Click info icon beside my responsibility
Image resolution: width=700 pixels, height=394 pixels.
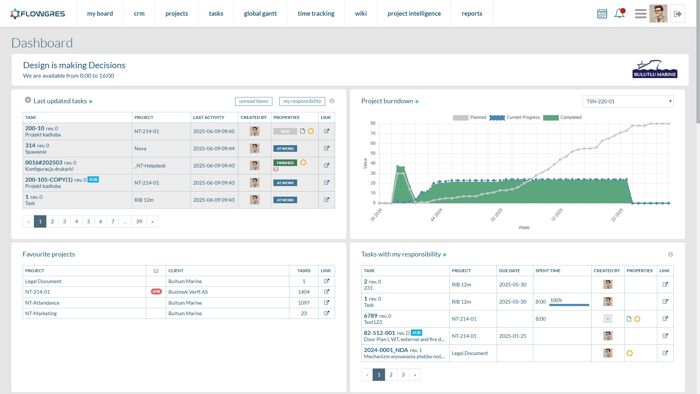(x=332, y=101)
